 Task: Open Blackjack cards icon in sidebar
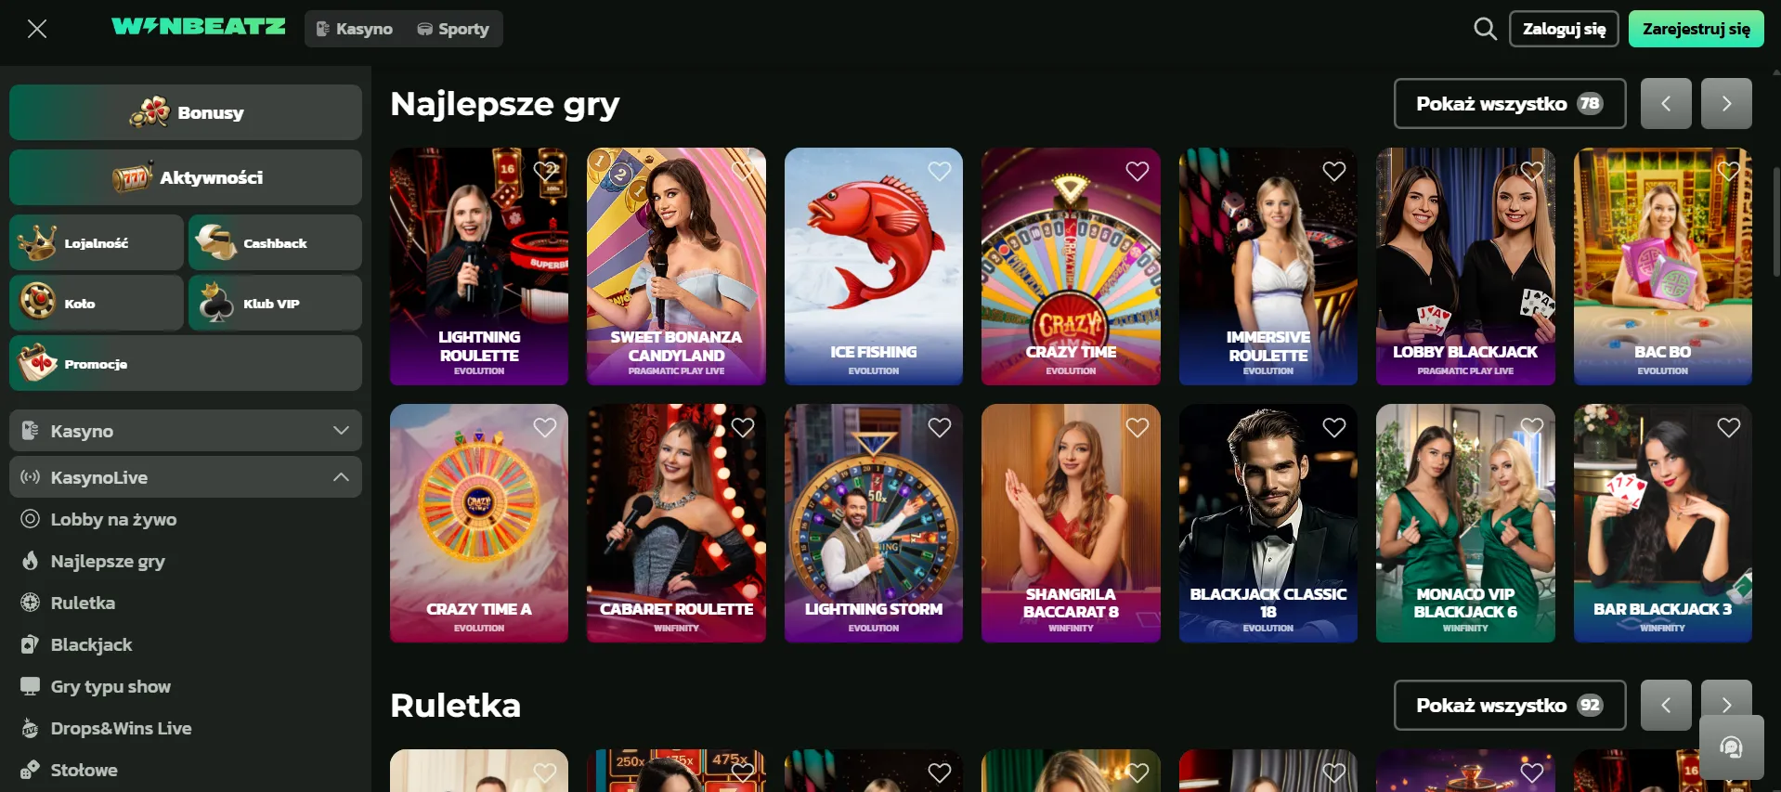pyautogui.click(x=31, y=644)
